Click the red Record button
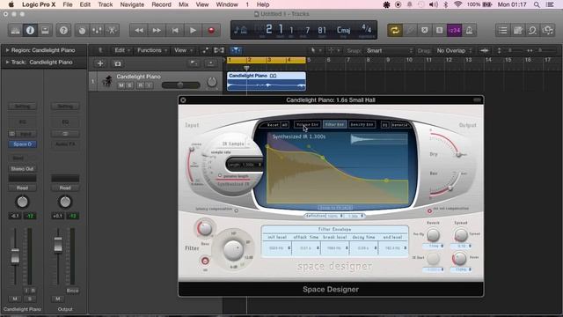 point(211,31)
